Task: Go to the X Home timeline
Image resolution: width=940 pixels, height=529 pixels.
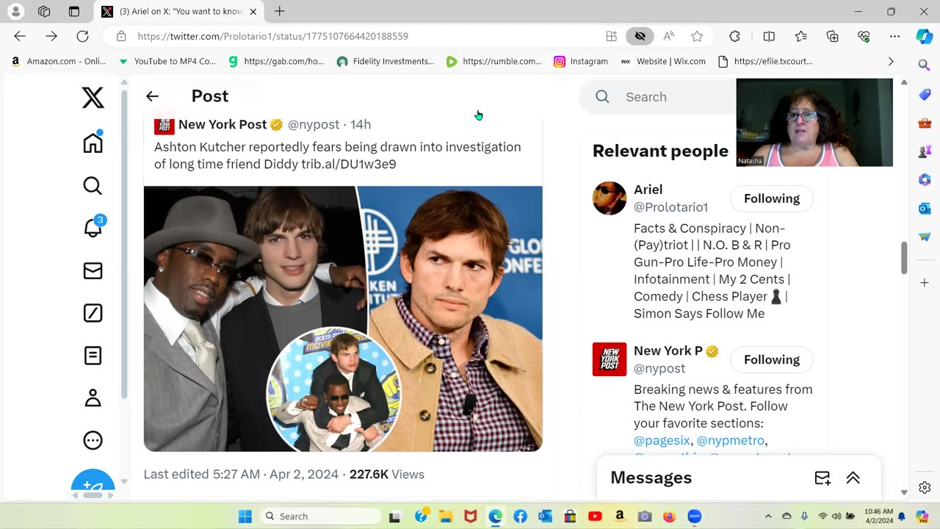Action: 93,142
